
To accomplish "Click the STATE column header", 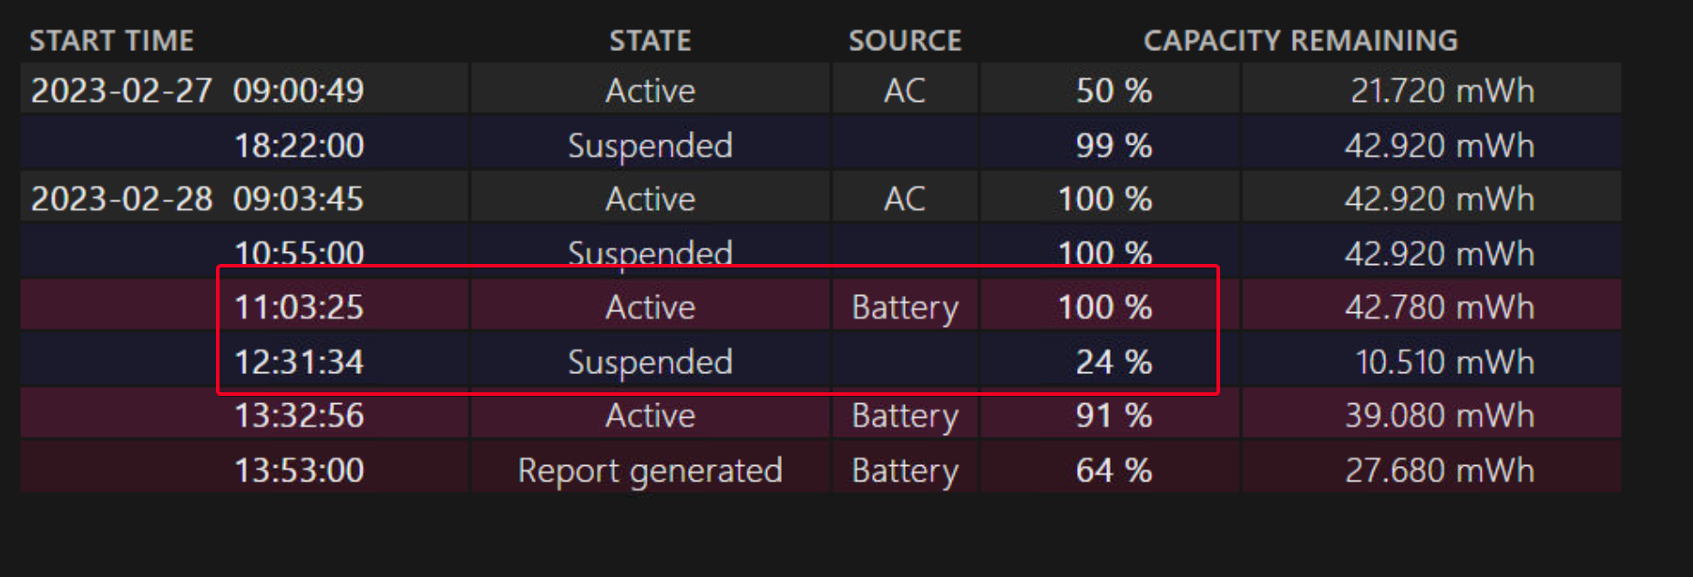I will pos(651,41).
